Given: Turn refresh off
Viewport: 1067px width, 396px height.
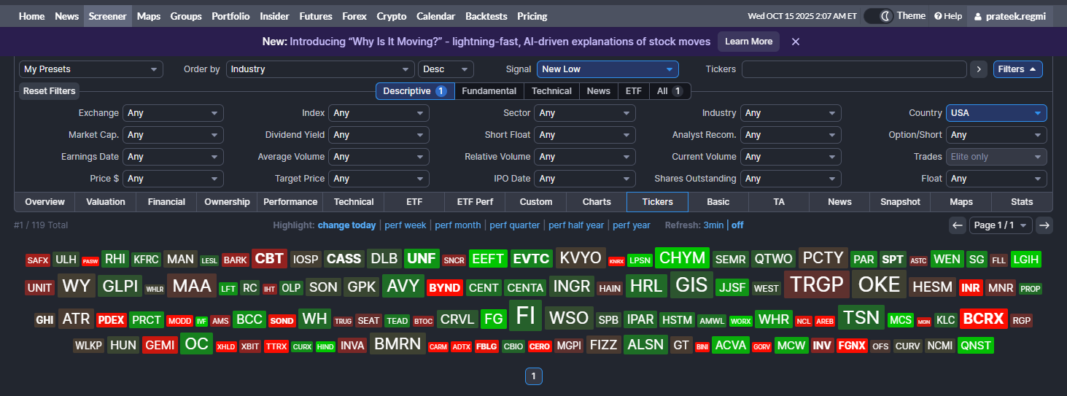Looking at the screenshot, I should coord(738,225).
